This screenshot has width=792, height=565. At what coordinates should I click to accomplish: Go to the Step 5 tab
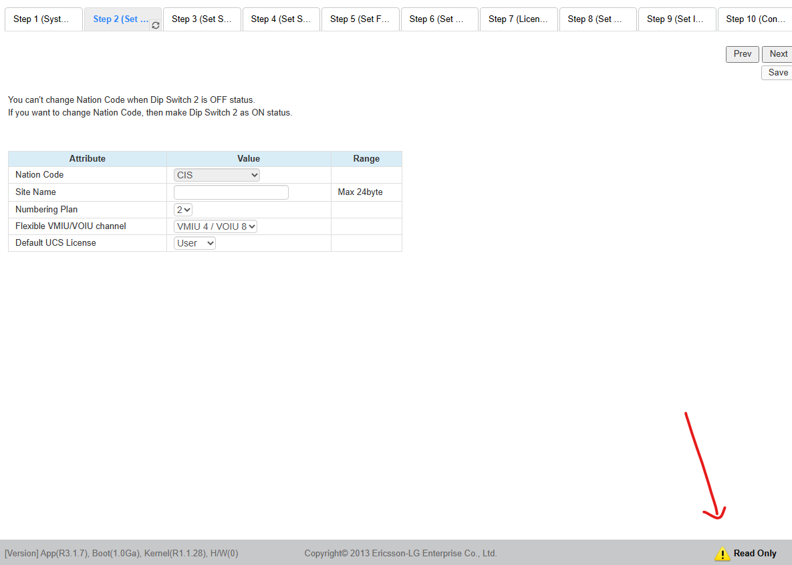pos(360,19)
